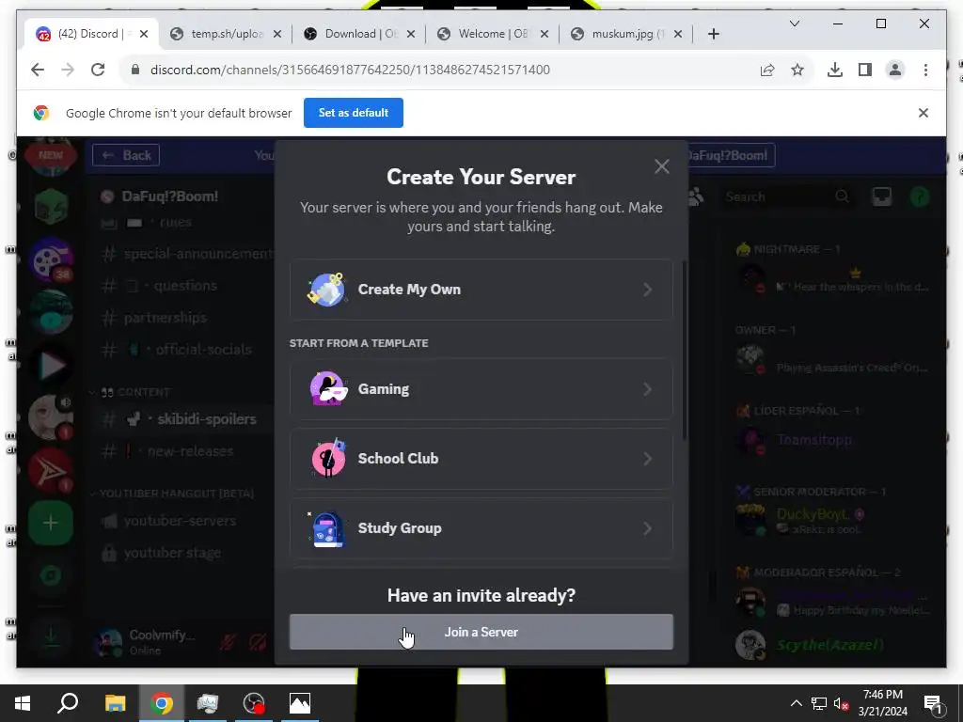Choose the Gaming server template

click(x=481, y=389)
